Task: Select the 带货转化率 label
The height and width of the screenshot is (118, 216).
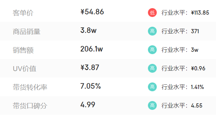Action: pos(30,87)
